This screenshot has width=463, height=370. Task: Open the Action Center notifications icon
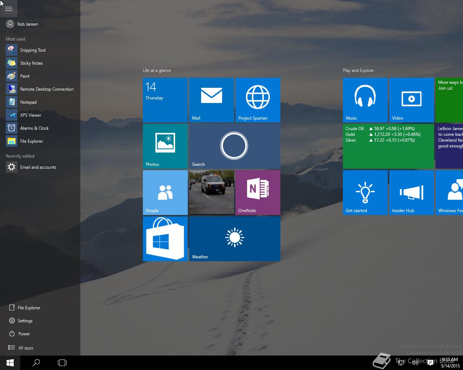pos(430,362)
